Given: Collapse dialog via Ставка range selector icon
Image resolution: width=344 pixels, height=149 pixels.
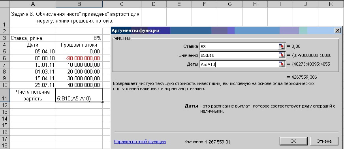Looking at the screenshot, I should (x=282, y=46).
